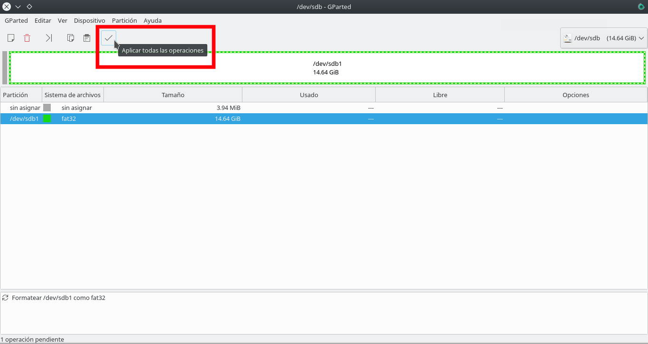
Task: Click the Sistema de archivos column header
Action: pyautogui.click(x=73, y=95)
